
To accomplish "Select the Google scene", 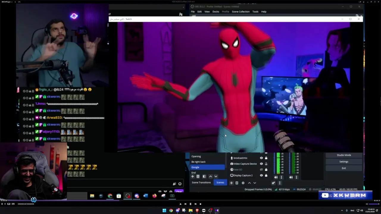I will click(x=207, y=167).
